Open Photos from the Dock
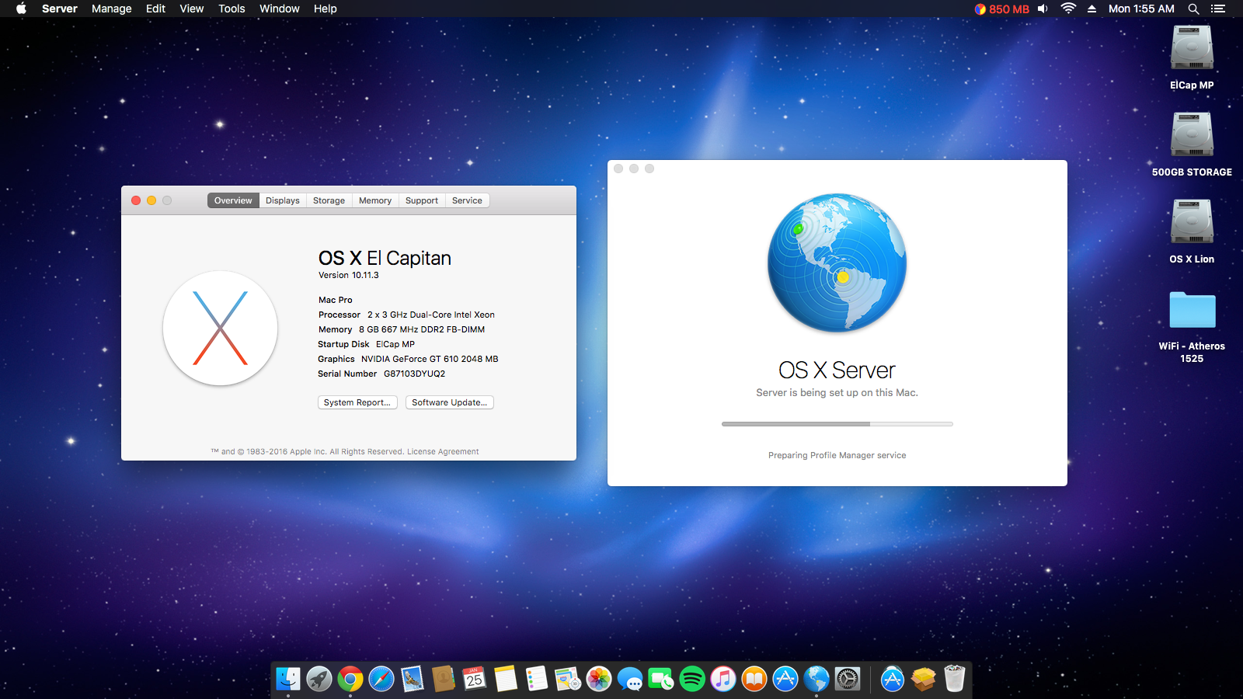Image resolution: width=1243 pixels, height=699 pixels. (599, 680)
